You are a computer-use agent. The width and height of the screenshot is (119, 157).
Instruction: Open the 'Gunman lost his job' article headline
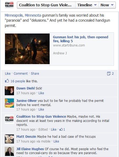[80, 39]
